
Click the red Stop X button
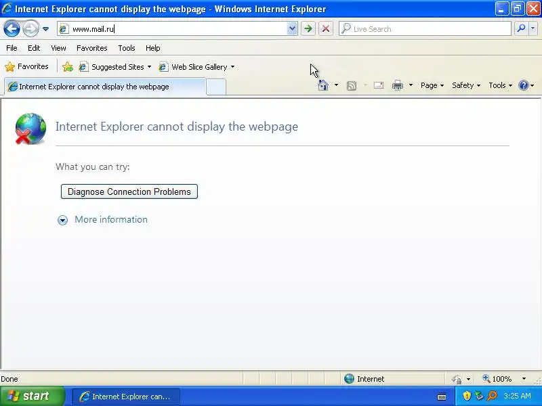click(x=326, y=29)
